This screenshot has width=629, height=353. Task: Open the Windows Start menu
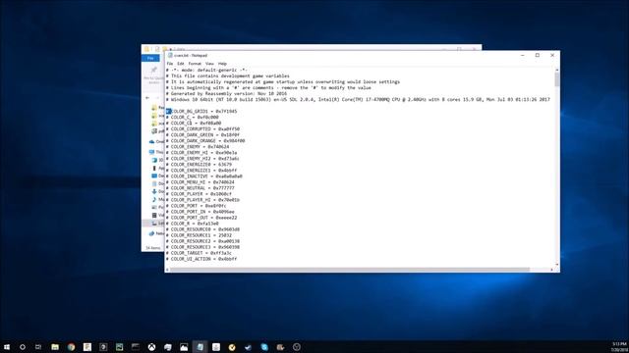click(7, 347)
